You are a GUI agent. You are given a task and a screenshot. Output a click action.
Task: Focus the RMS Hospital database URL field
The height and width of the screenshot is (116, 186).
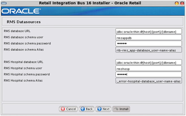click(149, 62)
